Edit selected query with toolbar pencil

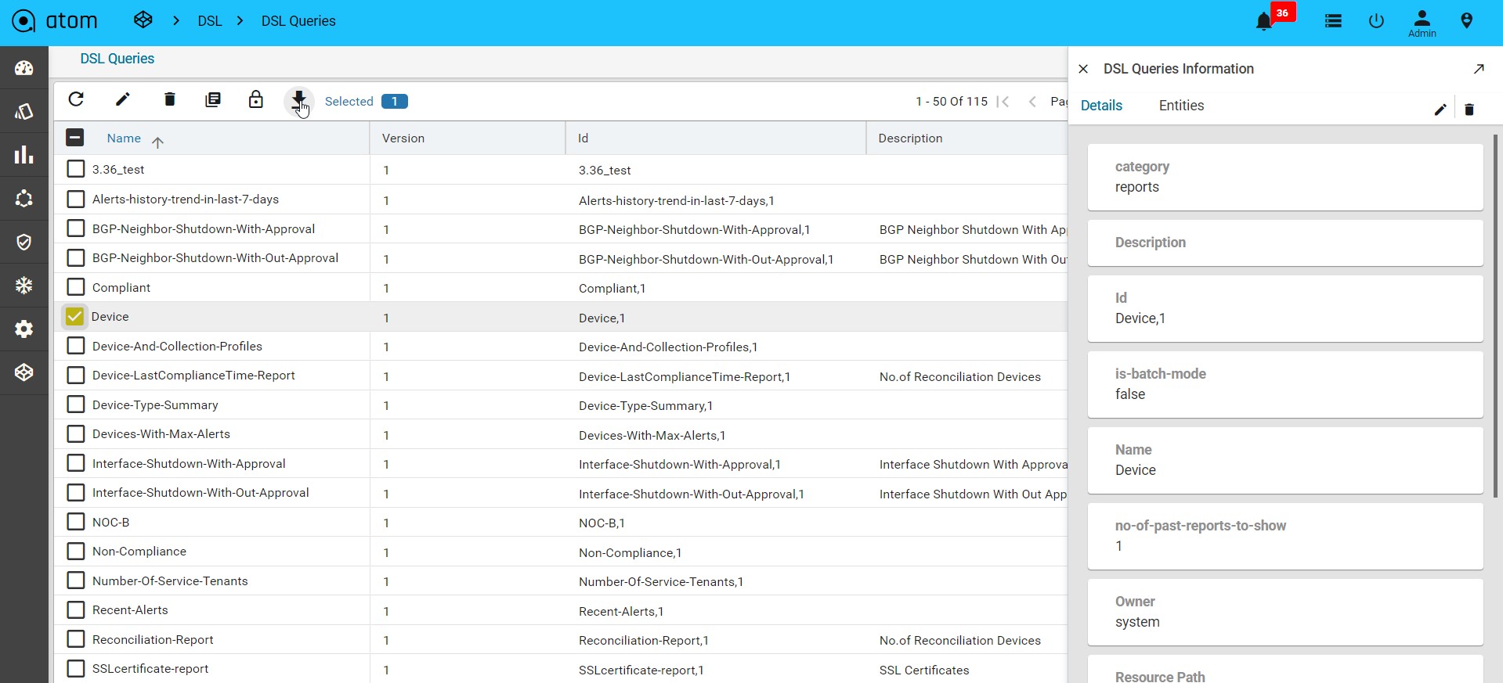click(x=123, y=99)
